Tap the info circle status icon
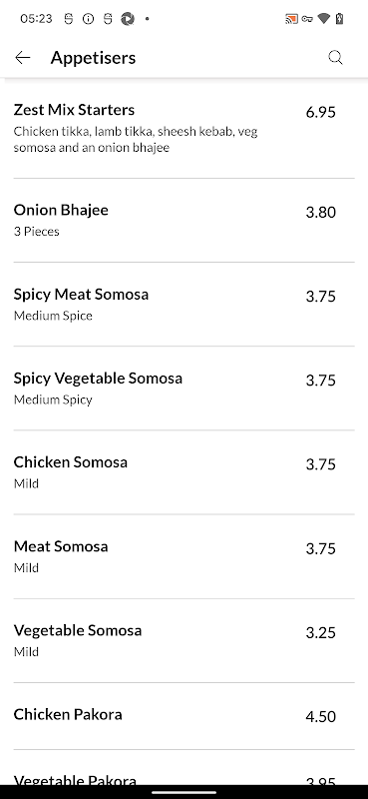 click(x=88, y=19)
